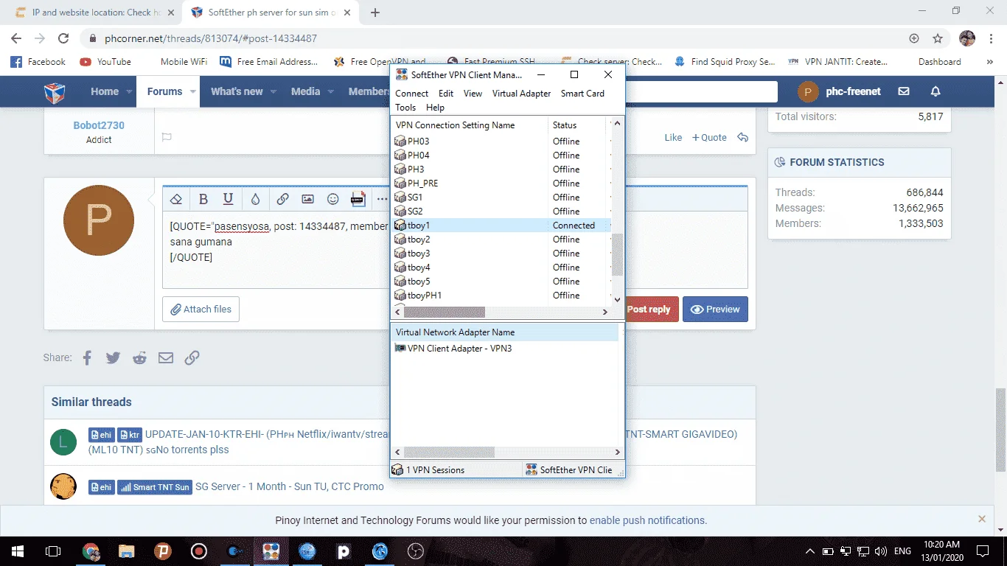Image resolution: width=1007 pixels, height=566 pixels.
Task: Click the Preview button
Action: (715, 309)
